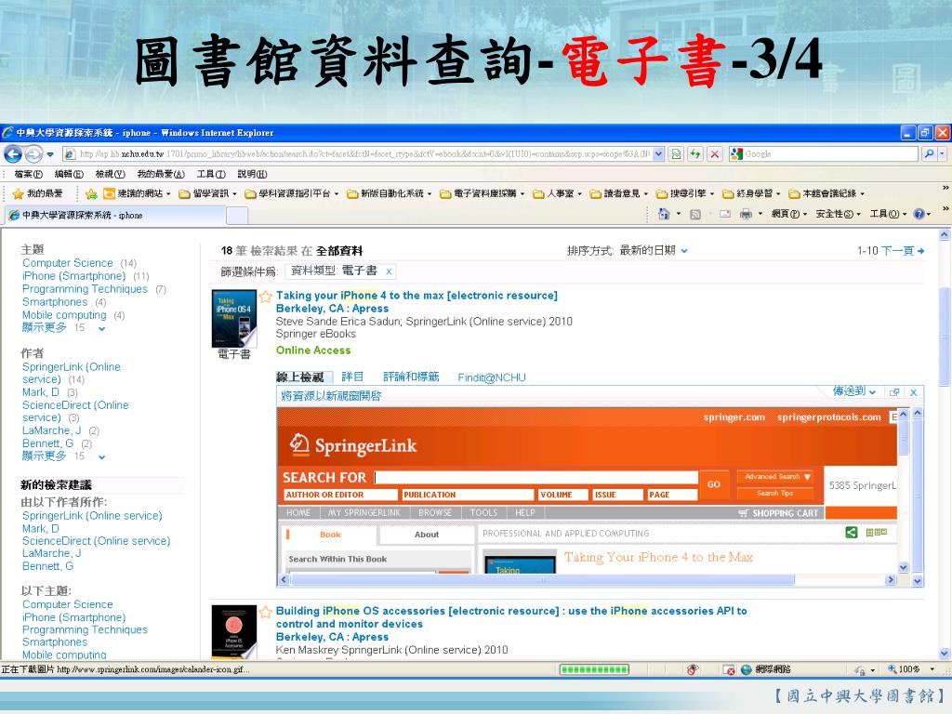
Task: Star the Building iPhone OS accessories record
Action: pyautogui.click(x=265, y=612)
